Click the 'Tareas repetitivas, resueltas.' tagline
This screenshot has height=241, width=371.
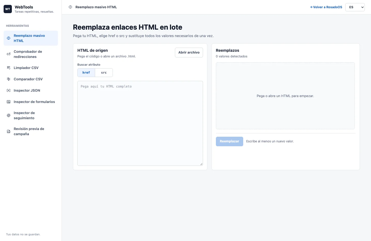point(34,12)
